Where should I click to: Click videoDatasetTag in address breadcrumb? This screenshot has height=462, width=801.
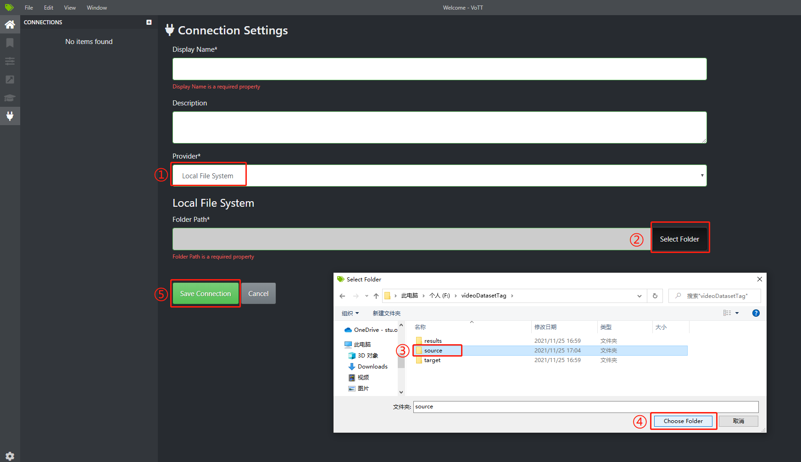point(484,296)
